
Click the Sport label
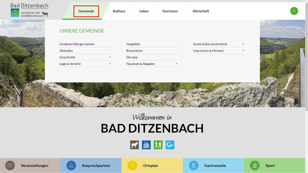[x=270, y=166]
